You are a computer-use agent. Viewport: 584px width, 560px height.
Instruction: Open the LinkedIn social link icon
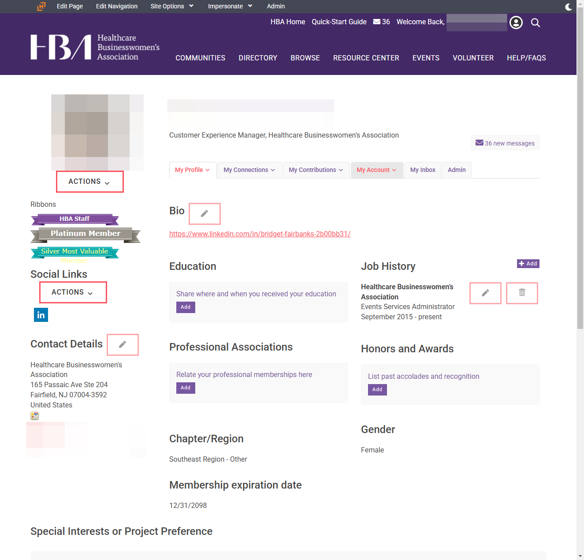point(41,315)
